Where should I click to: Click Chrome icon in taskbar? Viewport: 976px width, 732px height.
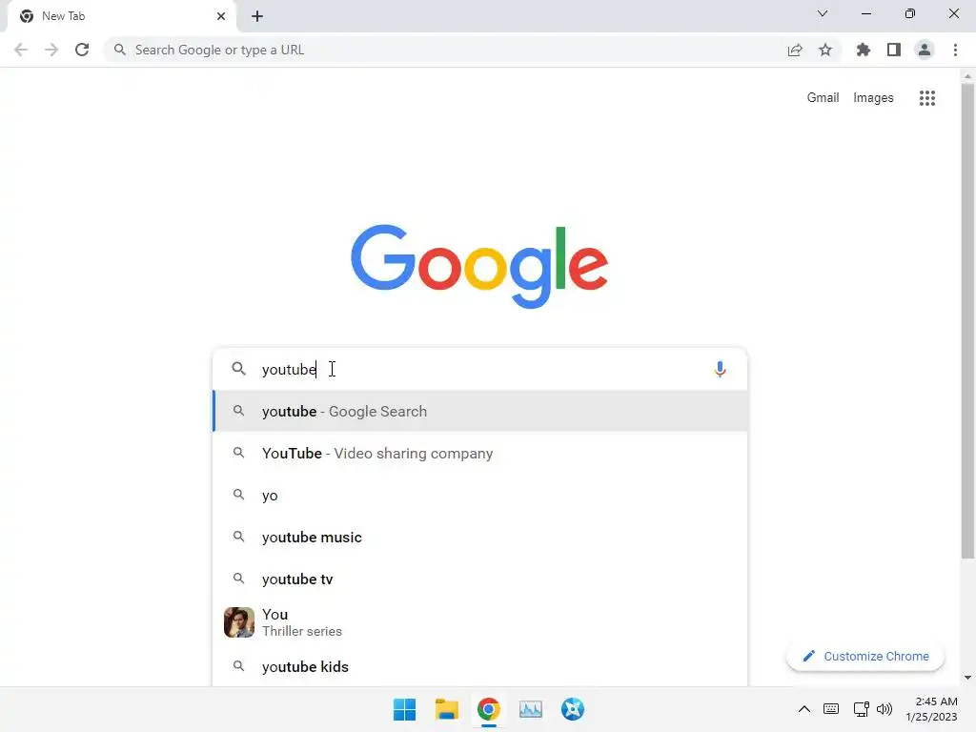pyautogui.click(x=489, y=709)
